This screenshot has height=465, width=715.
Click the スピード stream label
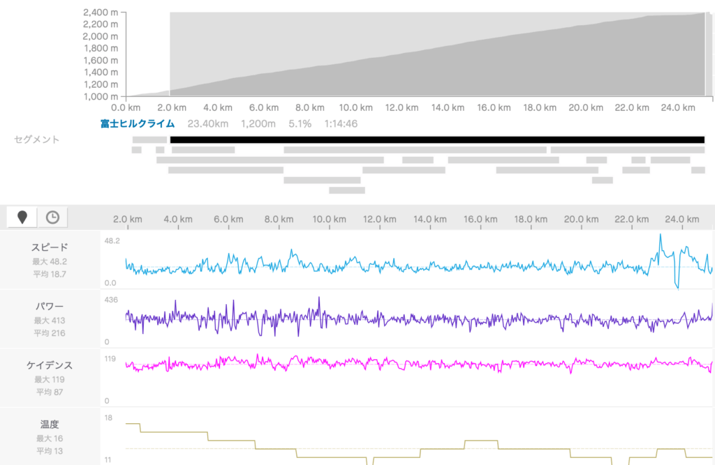50,247
